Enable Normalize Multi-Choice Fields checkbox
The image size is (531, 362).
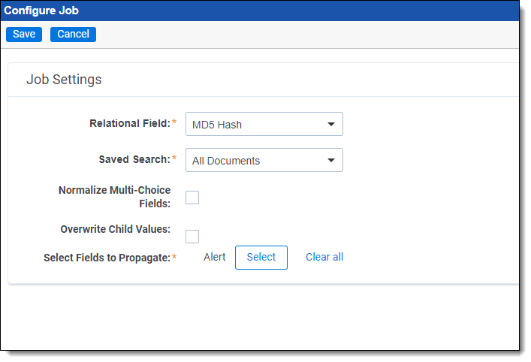click(192, 198)
